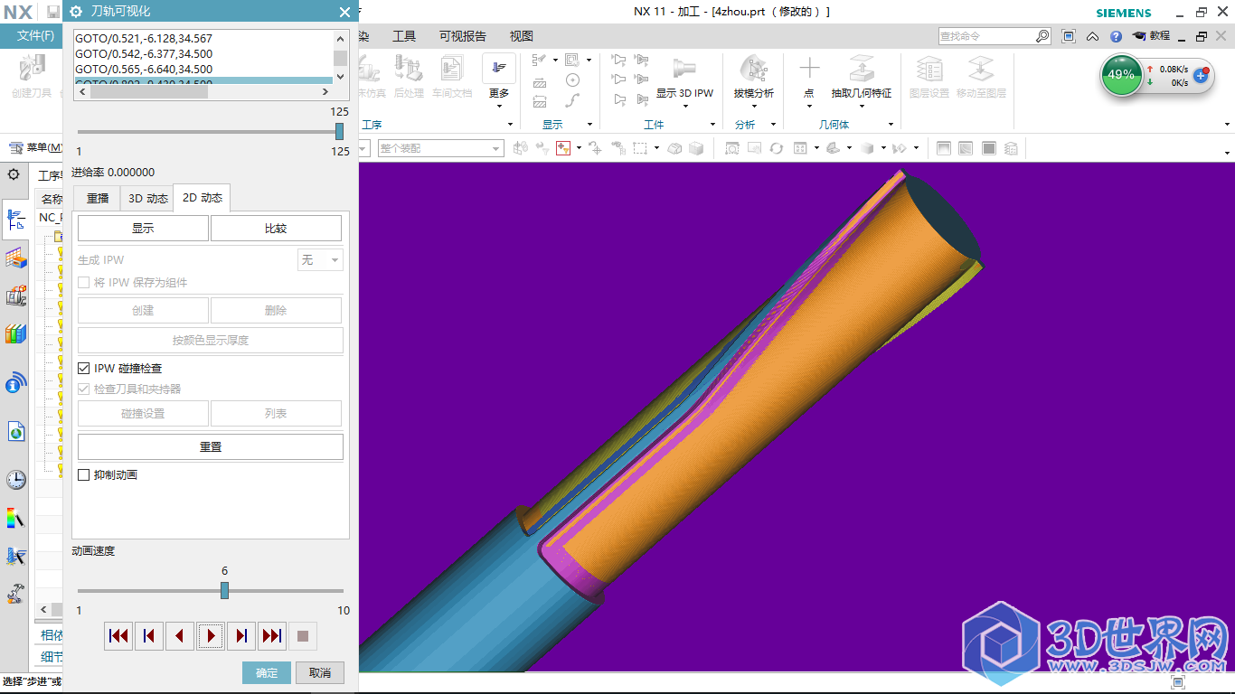This screenshot has height=694, width=1235.
Task: Step to previous operation in playback
Action: click(148, 636)
